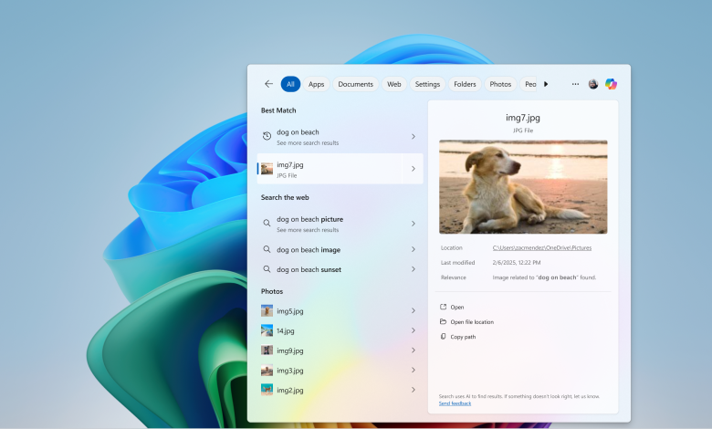Open the Send feedback link
The width and height of the screenshot is (712, 429).
point(455,403)
